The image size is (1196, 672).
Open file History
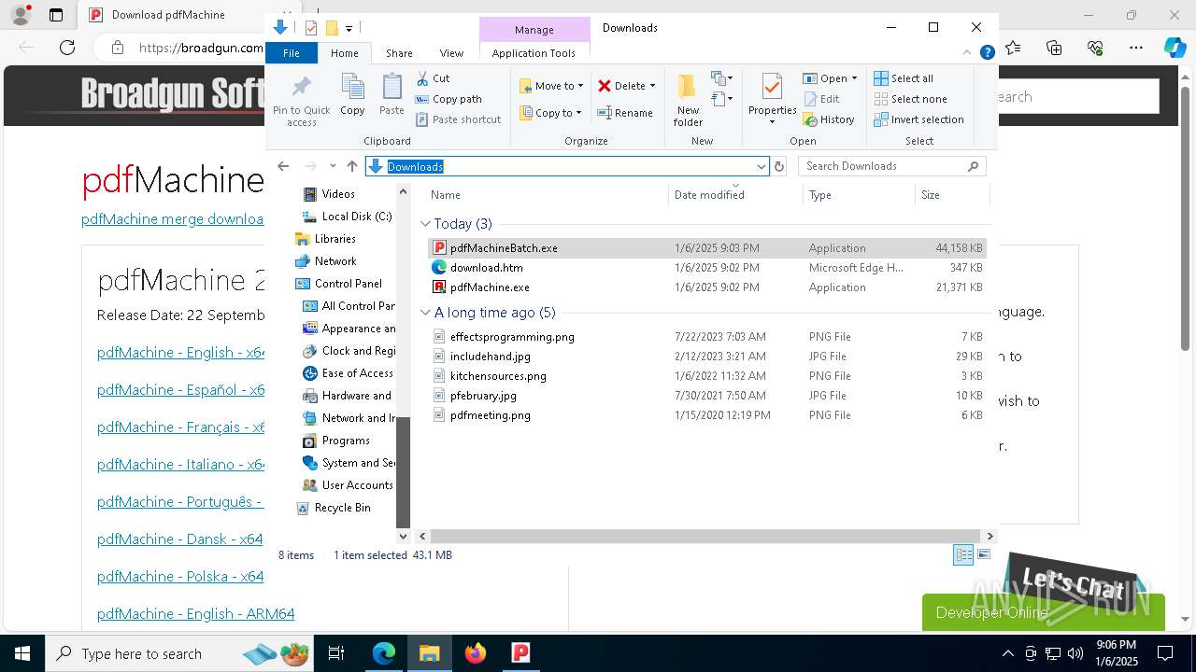829,119
